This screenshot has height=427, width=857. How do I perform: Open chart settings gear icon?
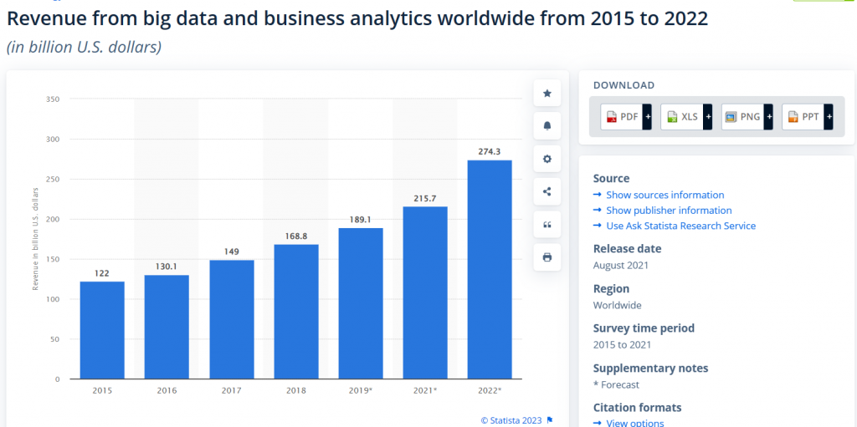tap(547, 159)
